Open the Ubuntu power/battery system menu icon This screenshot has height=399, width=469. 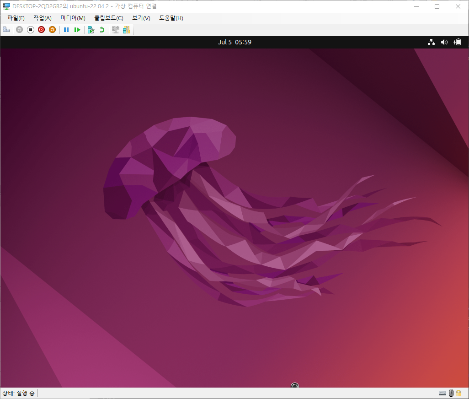[457, 42]
